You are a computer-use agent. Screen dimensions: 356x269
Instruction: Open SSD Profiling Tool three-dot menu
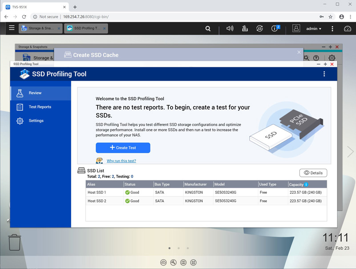(324, 74)
